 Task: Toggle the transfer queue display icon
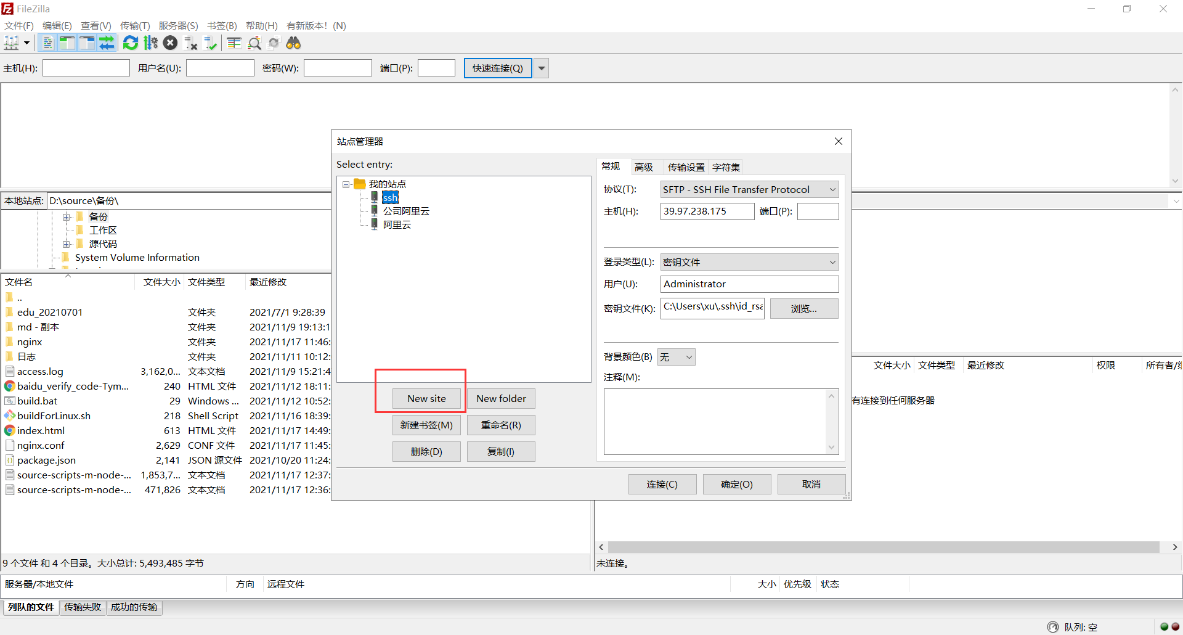107,43
